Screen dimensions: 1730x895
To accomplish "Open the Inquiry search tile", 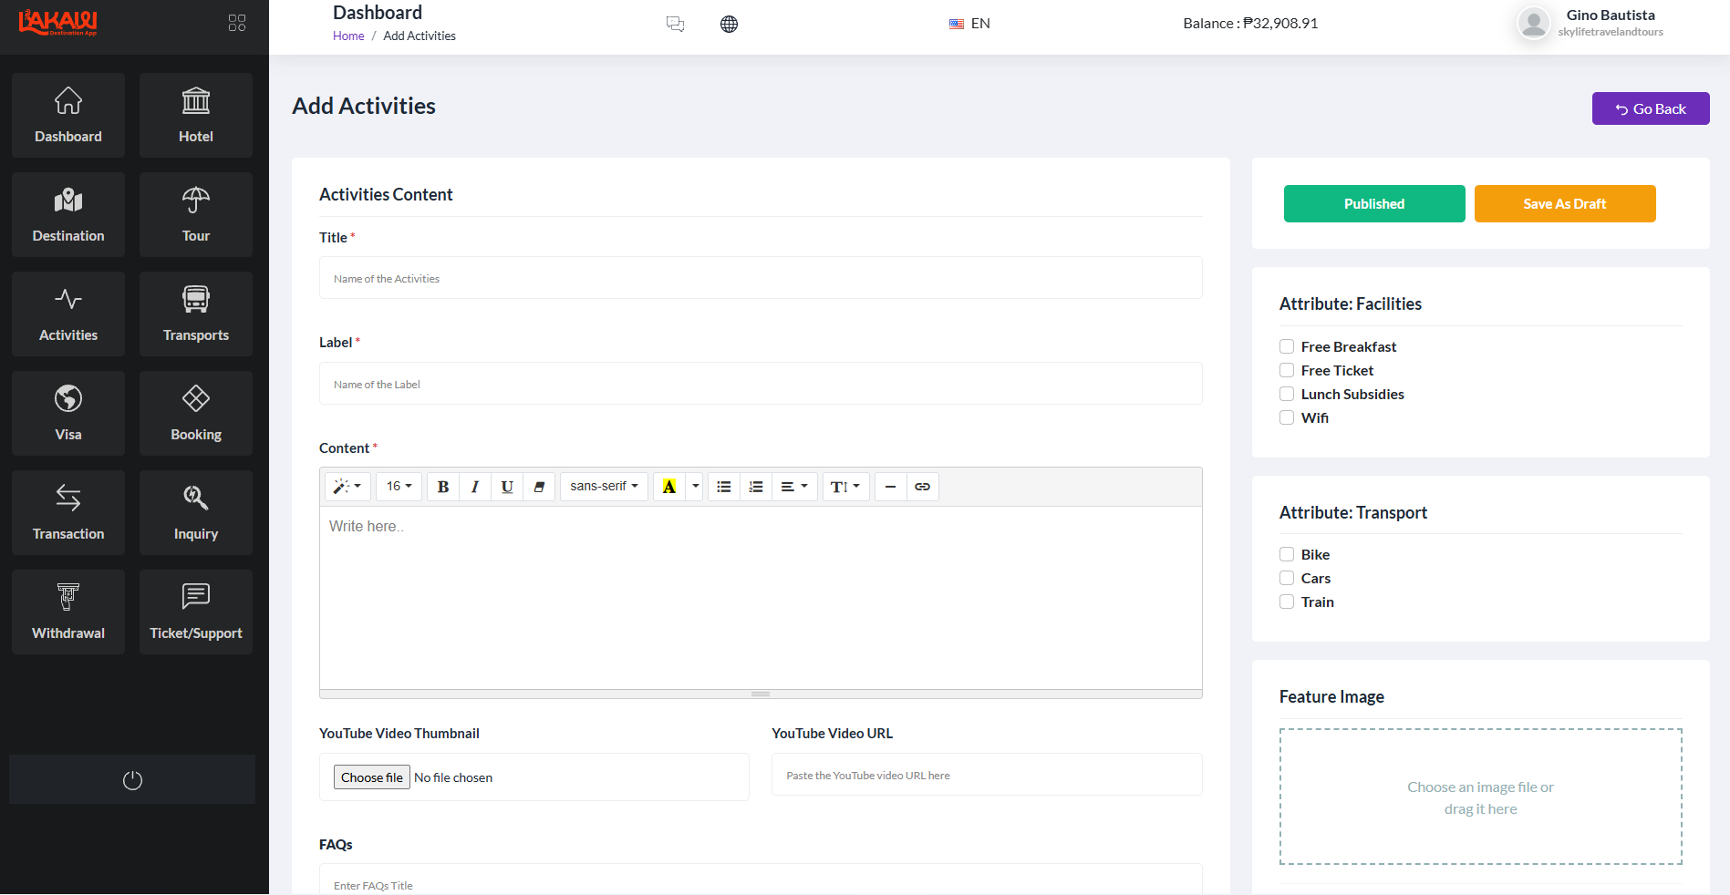I will (196, 512).
